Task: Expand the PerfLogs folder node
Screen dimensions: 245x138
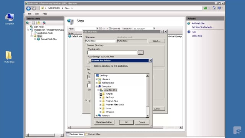Action: (100, 97)
